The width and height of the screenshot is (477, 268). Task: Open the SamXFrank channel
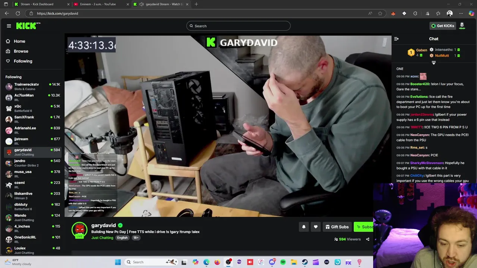click(32, 119)
